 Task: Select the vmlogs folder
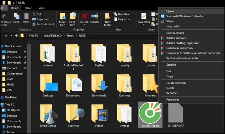click(x=125, y=116)
